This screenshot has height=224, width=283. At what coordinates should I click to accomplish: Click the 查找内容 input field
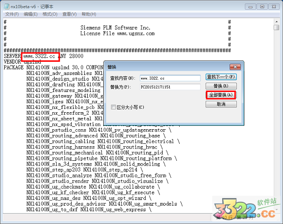click(170, 78)
